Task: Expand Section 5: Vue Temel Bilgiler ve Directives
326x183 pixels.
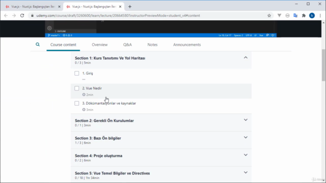Action: [x=246, y=172]
